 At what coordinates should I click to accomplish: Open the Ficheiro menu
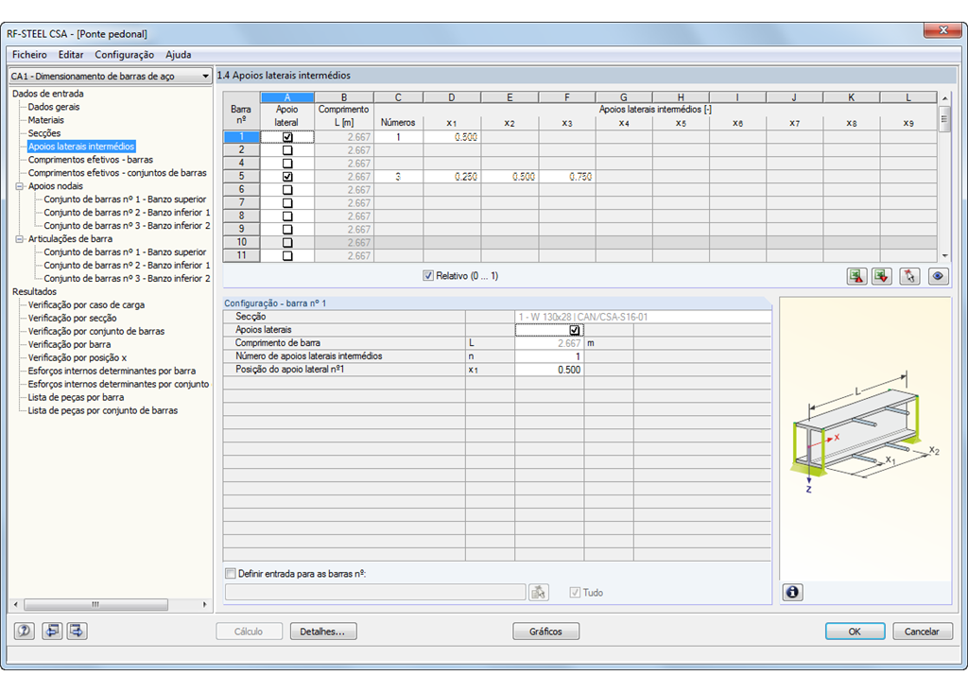tap(29, 54)
